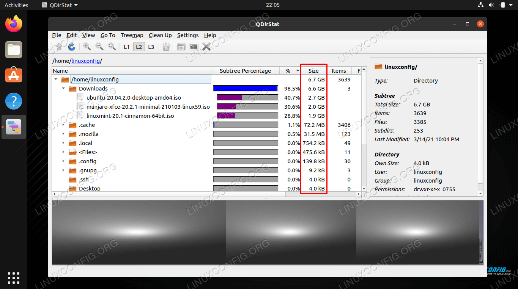Switch tree to level L1
Viewport: 518px width, 289px height.
point(127,47)
